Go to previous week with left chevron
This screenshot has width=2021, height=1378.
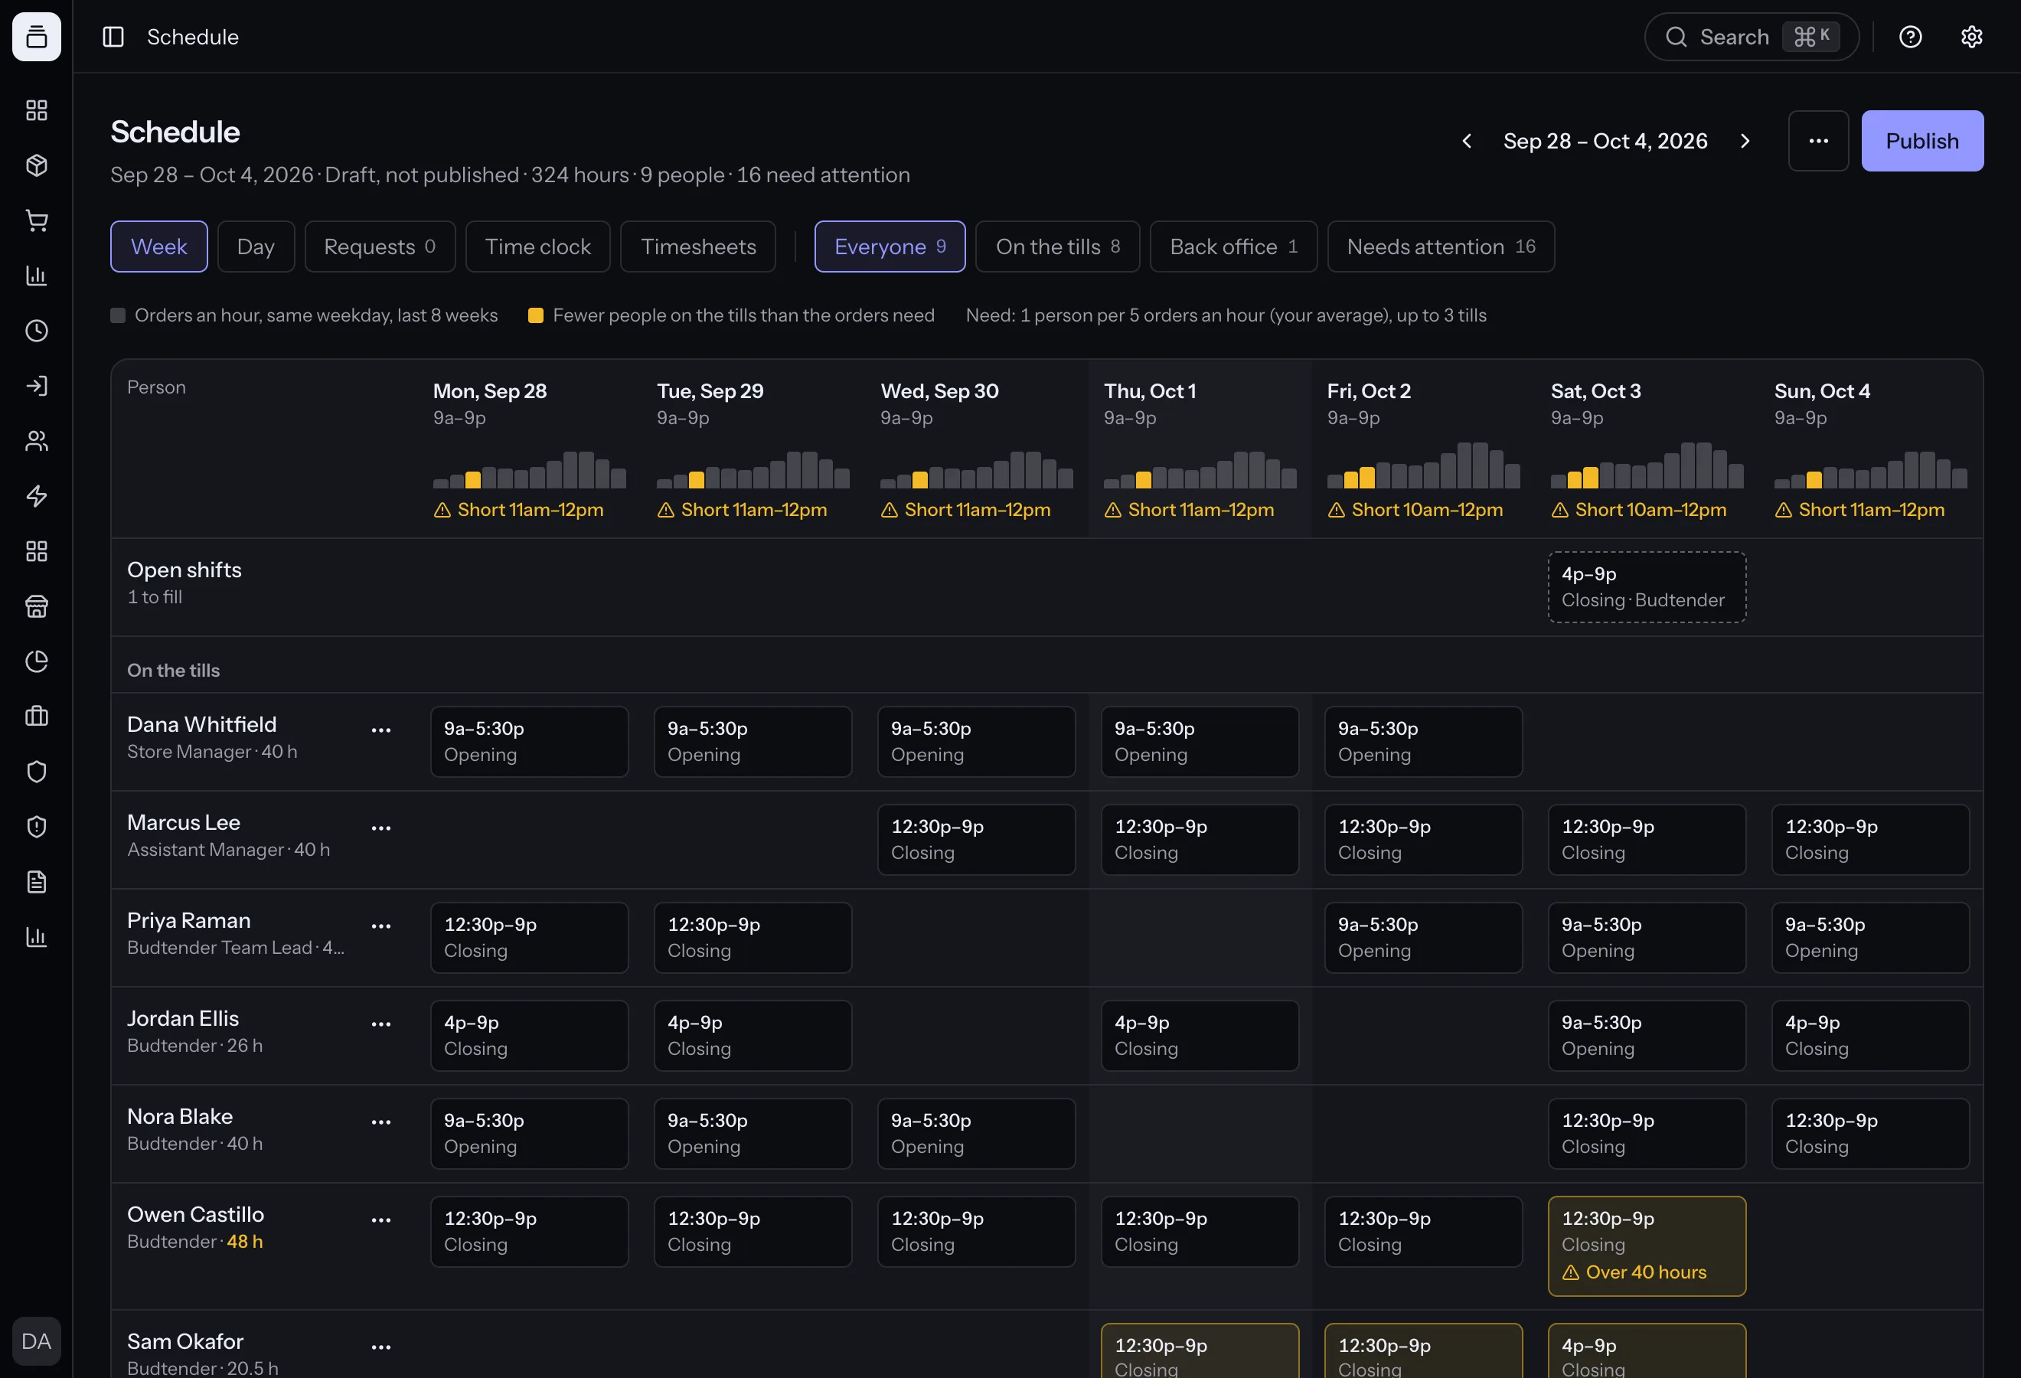1467,141
